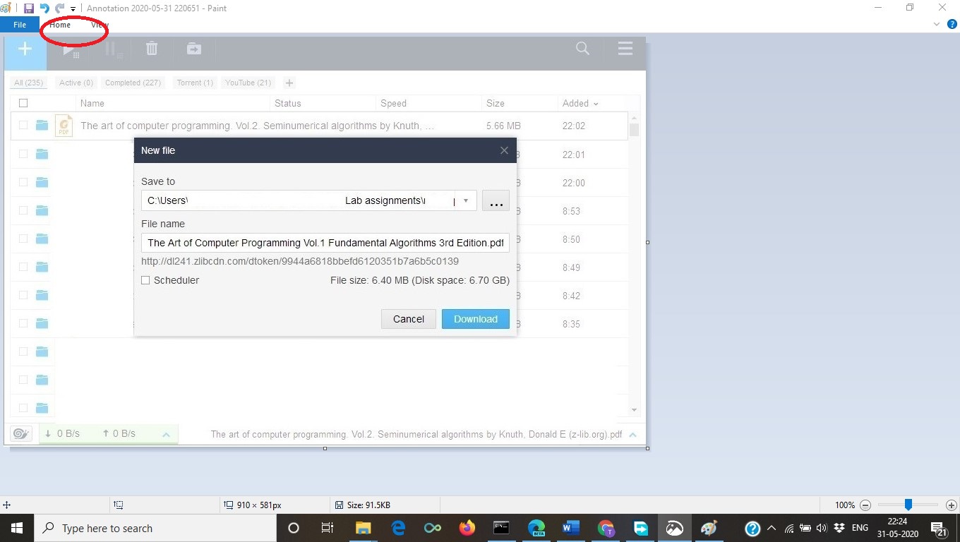Image resolution: width=960 pixels, height=542 pixels.
Task: Click the Download button
Action: click(476, 319)
